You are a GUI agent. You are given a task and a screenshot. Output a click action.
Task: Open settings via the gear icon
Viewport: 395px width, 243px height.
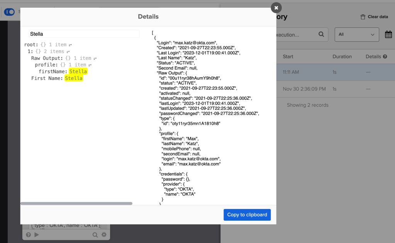pos(103,235)
